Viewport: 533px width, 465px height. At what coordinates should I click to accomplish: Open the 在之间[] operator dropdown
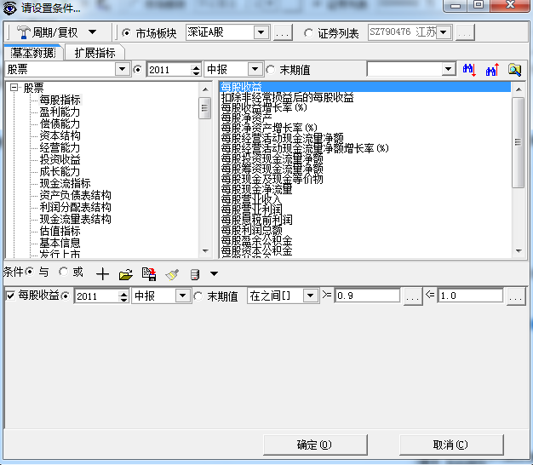[x=310, y=296]
